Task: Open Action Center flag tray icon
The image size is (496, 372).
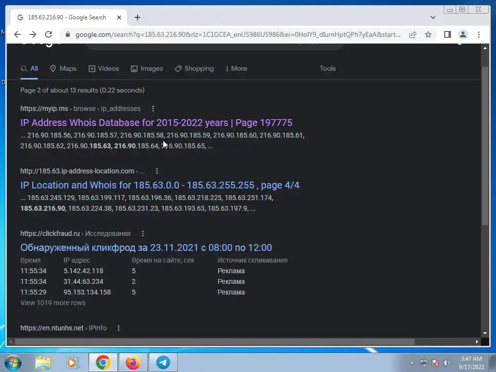Action: (x=435, y=363)
